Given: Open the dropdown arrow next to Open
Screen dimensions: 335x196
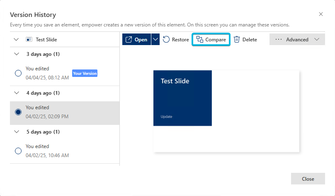Looking at the screenshot, I should tap(155, 39).
